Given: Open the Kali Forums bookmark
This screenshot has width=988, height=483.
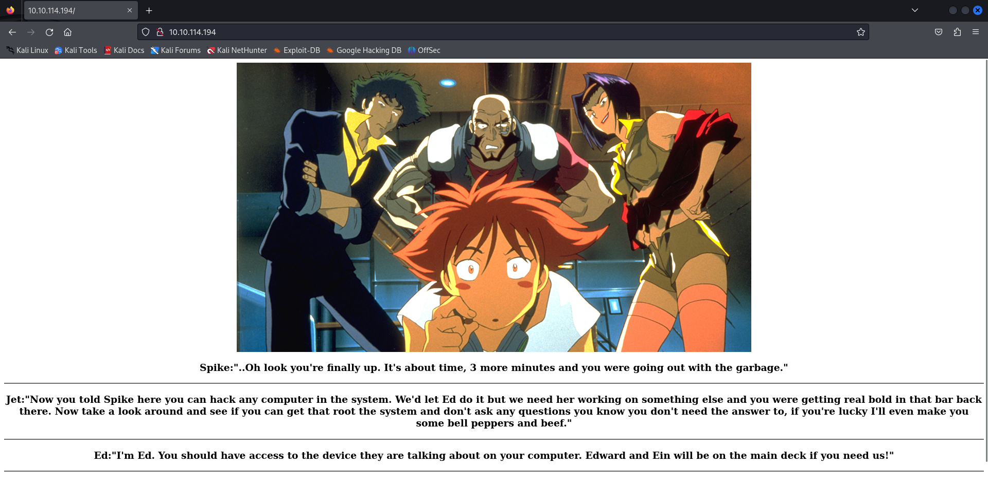Looking at the screenshot, I should point(175,50).
